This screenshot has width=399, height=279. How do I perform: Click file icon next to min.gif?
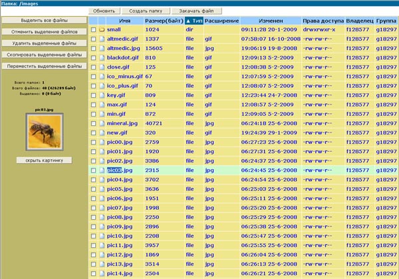point(102,114)
